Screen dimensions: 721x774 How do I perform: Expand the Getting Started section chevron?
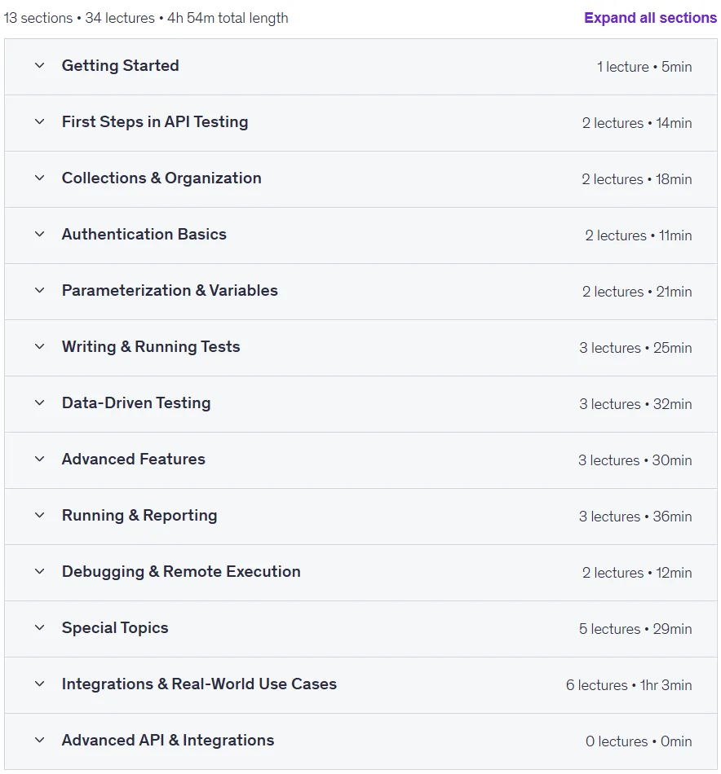[39, 65]
